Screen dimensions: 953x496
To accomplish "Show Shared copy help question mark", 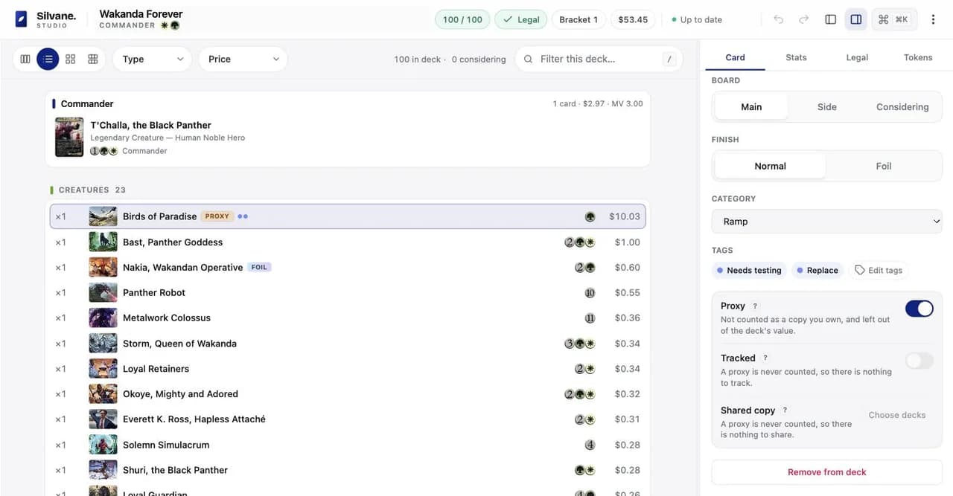I will click(x=785, y=410).
